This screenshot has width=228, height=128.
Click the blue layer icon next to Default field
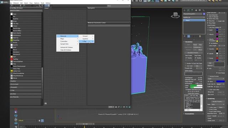pos(42,121)
